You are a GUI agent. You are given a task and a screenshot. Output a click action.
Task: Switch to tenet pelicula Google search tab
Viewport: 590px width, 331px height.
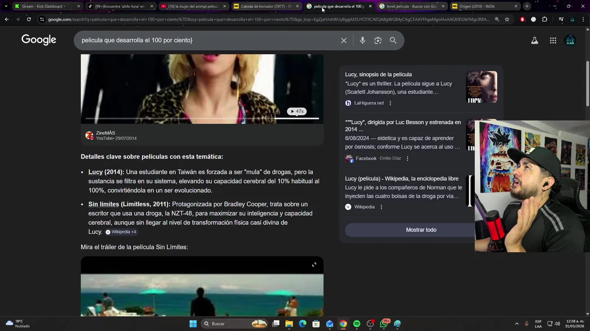click(x=412, y=6)
